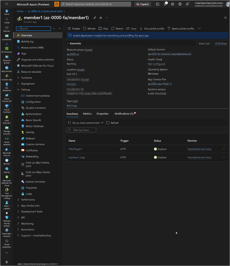Expand the favorites bar double chevron
The width and height of the screenshot is (230, 266).
(x=7, y=262)
